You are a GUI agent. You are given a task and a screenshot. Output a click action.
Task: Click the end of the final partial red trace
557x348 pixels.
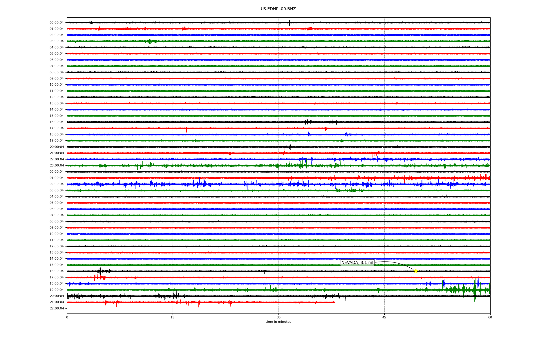(x=334, y=302)
